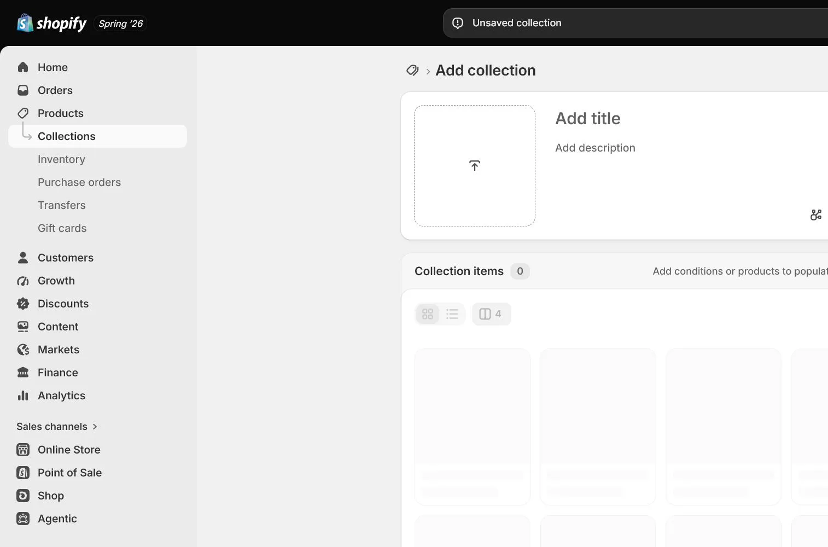This screenshot has width=828, height=547.
Task: Click the collections breadcrumb tag icon
Action: 412,71
